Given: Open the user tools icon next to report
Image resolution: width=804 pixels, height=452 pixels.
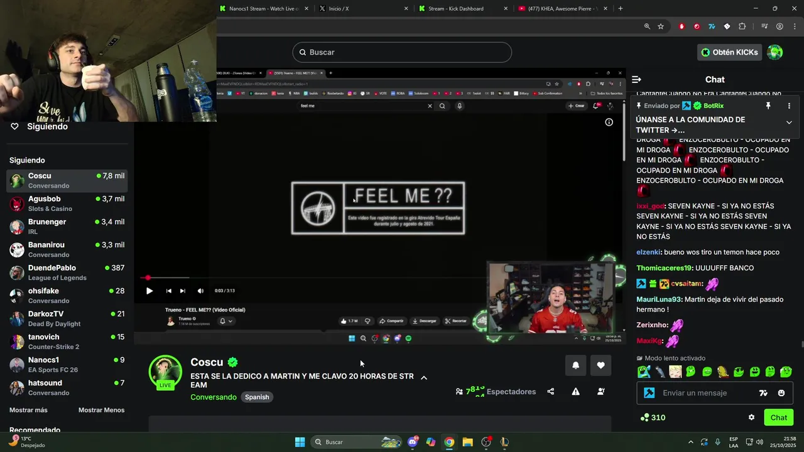Looking at the screenshot, I should (x=600, y=392).
